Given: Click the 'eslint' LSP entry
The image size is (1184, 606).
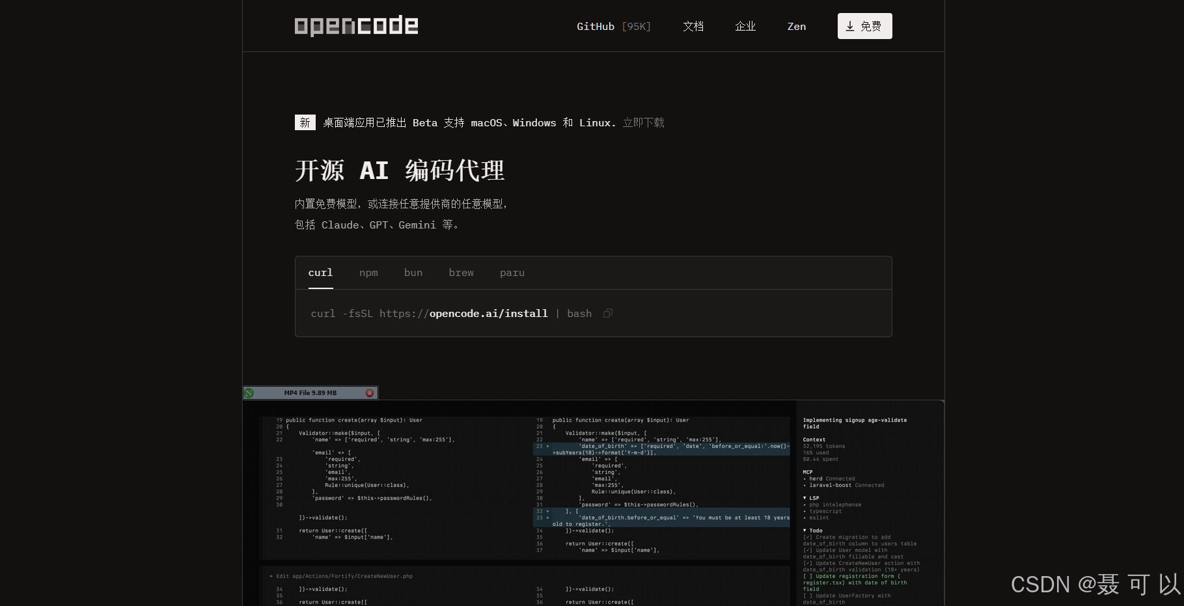Looking at the screenshot, I should 816,518.
